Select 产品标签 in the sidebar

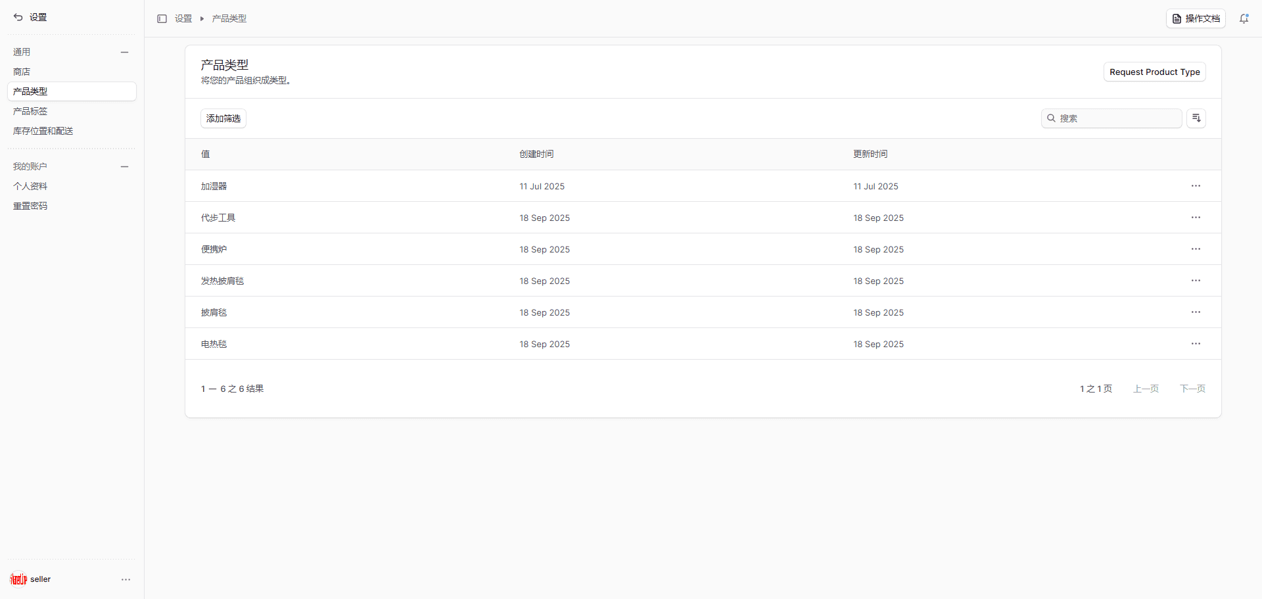(x=30, y=111)
